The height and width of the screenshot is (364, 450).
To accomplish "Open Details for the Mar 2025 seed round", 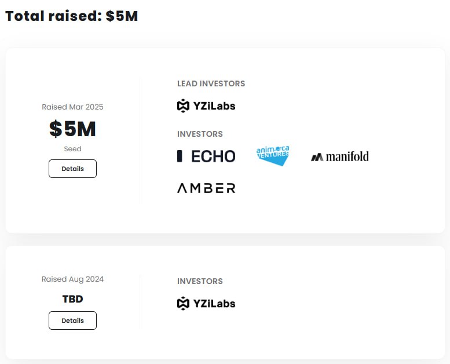I will click(72, 169).
